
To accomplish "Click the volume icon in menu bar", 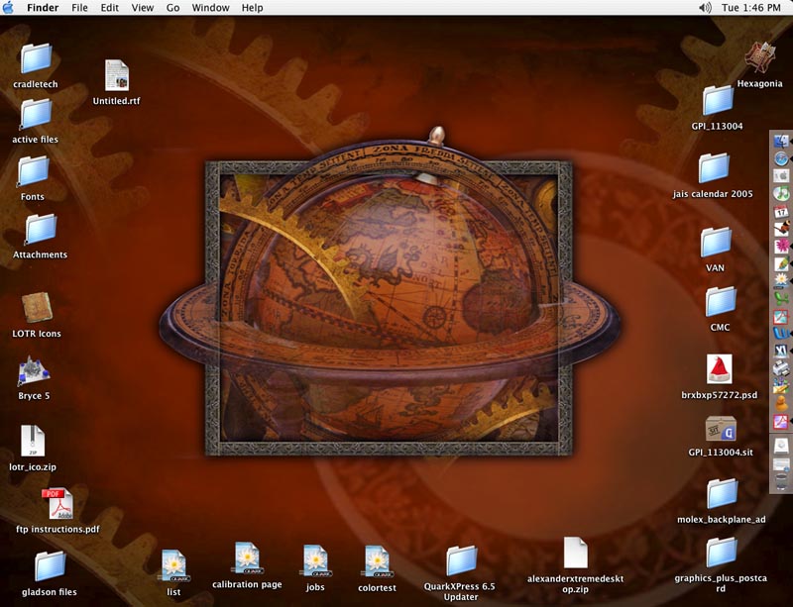I will point(705,8).
